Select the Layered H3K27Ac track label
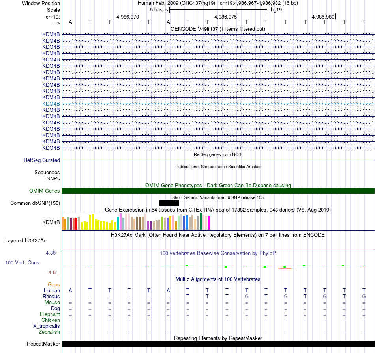 tap(26, 241)
